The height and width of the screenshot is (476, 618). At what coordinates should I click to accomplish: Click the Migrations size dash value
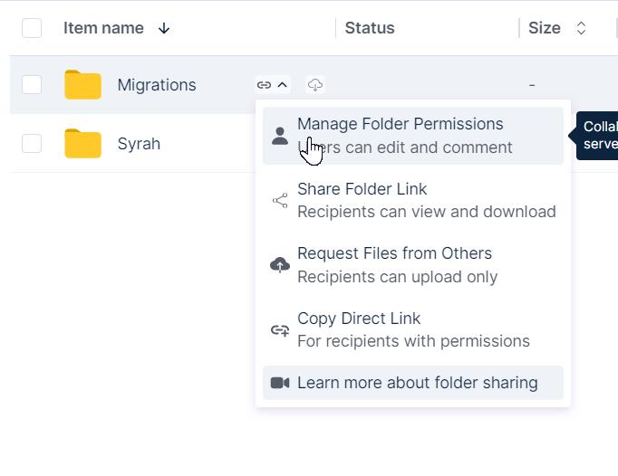point(532,85)
